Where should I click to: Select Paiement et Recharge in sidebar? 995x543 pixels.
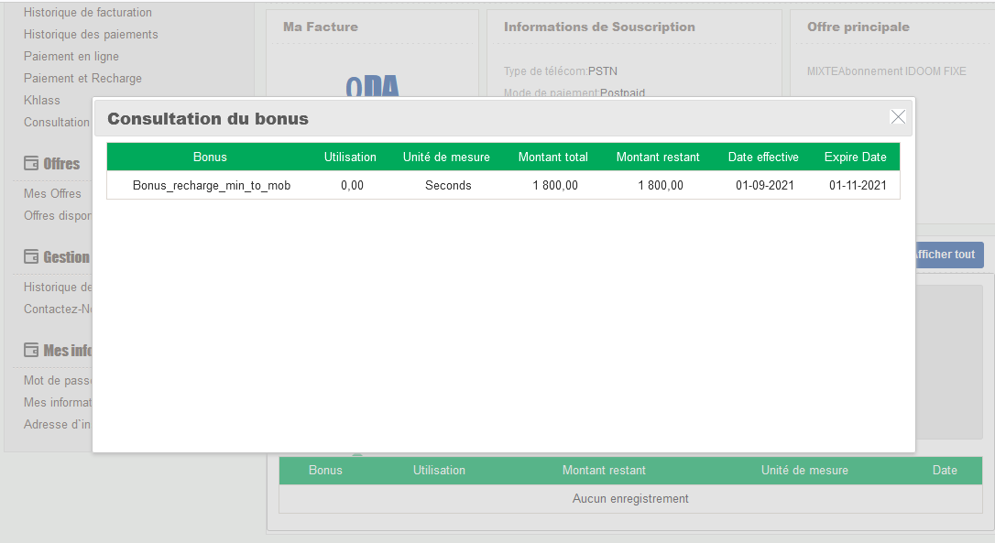[x=82, y=79]
